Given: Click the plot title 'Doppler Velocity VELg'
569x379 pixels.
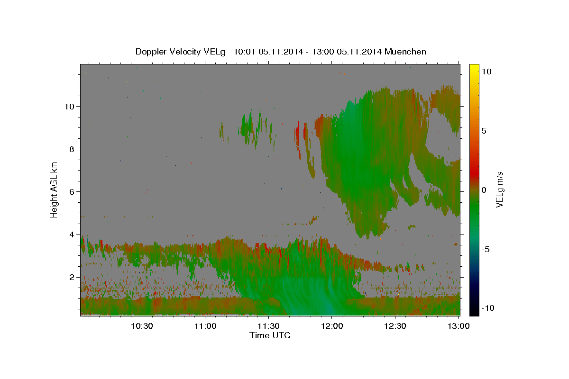Looking at the screenshot, I should (182, 52).
